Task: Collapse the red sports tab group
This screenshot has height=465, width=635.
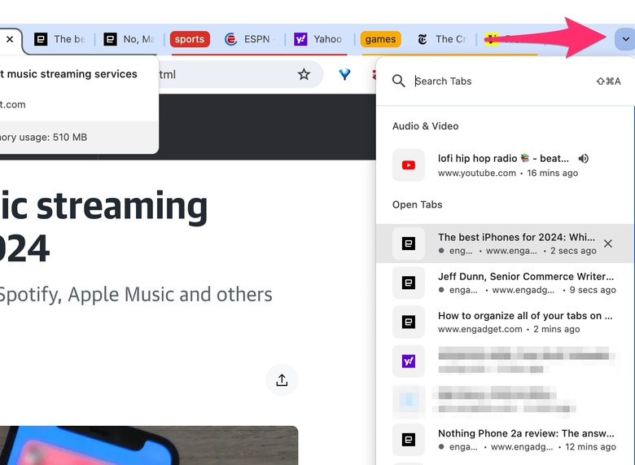Action: point(190,39)
